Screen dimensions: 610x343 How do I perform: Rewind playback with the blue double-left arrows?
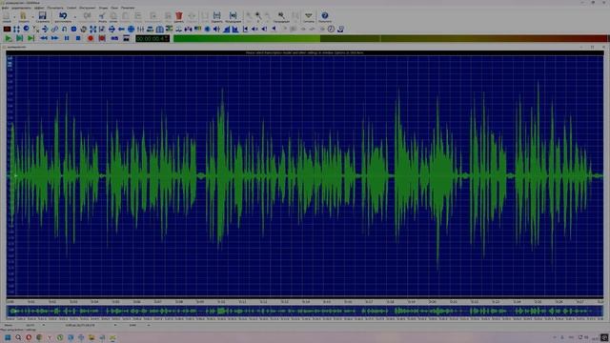tap(44, 38)
